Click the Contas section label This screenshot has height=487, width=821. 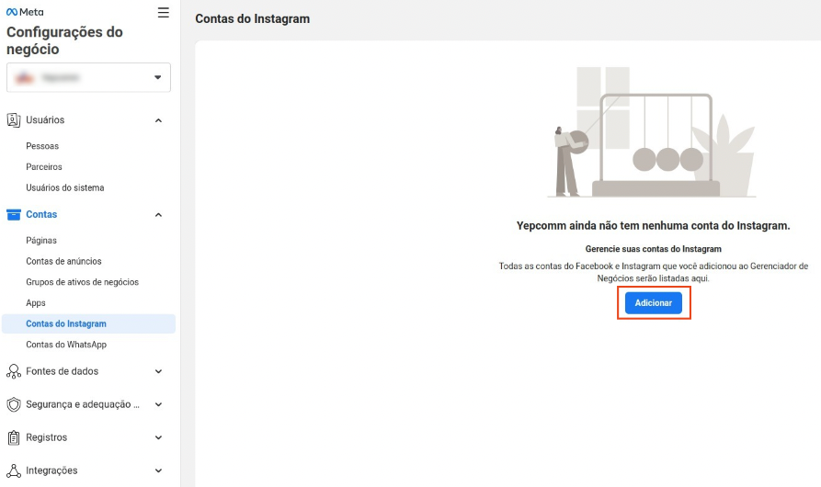[41, 214]
